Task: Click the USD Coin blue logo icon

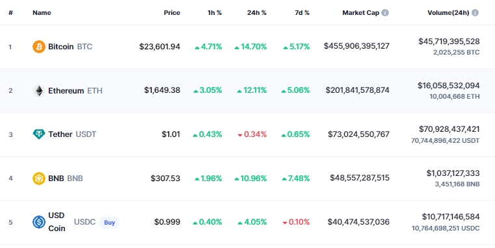Action: pos(39,222)
